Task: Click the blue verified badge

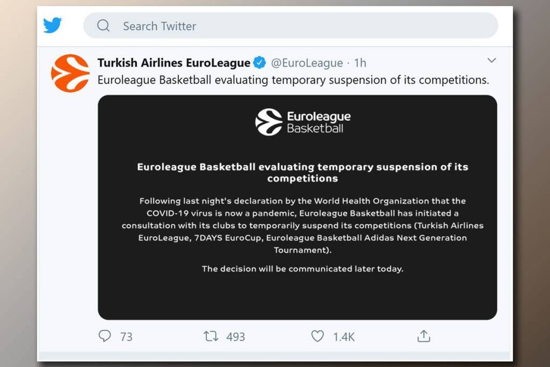Action: click(x=259, y=63)
